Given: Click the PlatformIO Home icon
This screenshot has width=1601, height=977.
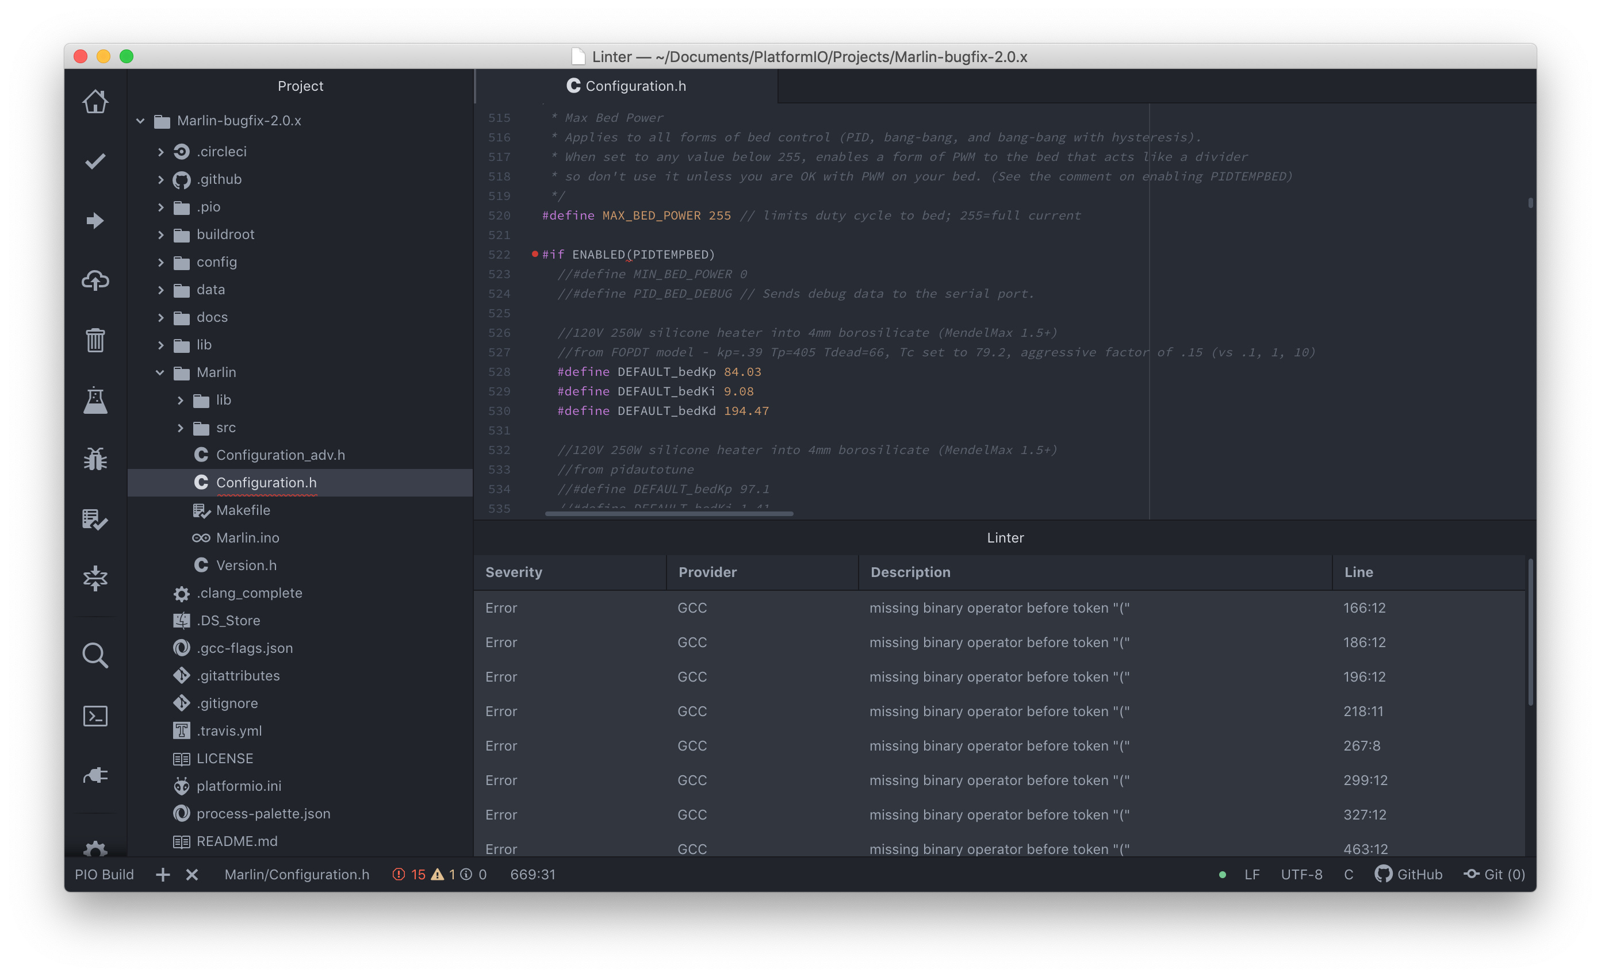Looking at the screenshot, I should pyautogui.click(x=95, y=101).
